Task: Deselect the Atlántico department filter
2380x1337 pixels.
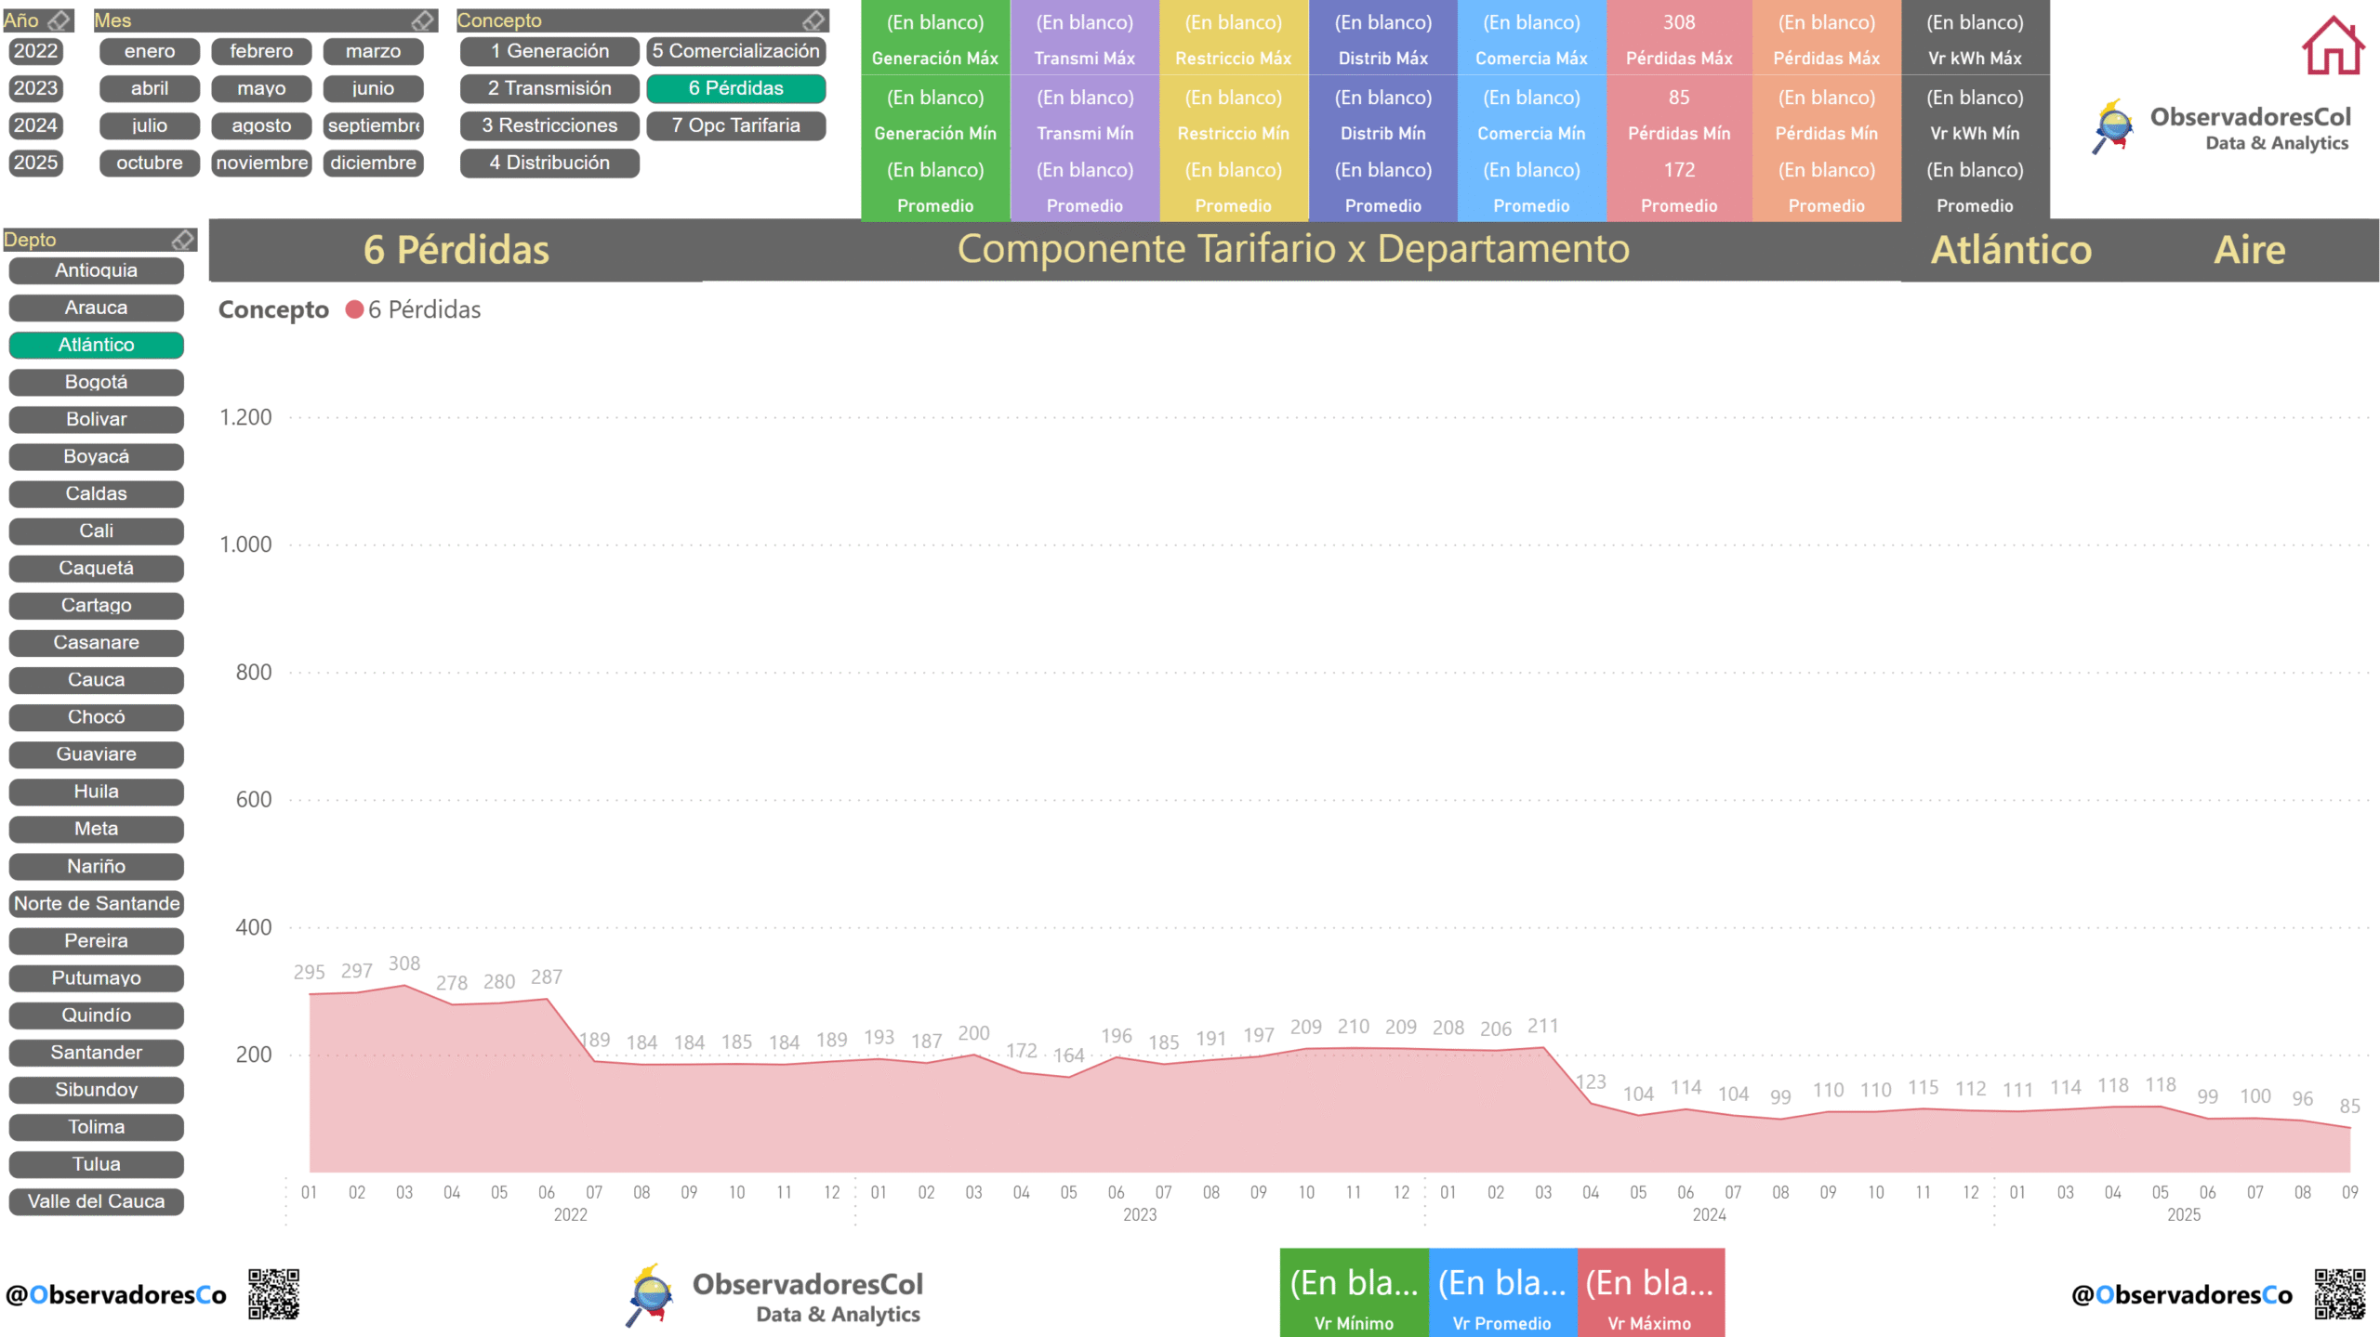Action: click(x=96, y=345)
